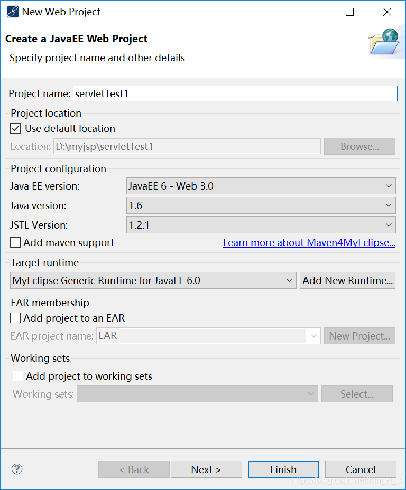The height and width of the screenshot is (490, 406).
Task: Minimize the New Web Project window
Action: click(313, 12)
